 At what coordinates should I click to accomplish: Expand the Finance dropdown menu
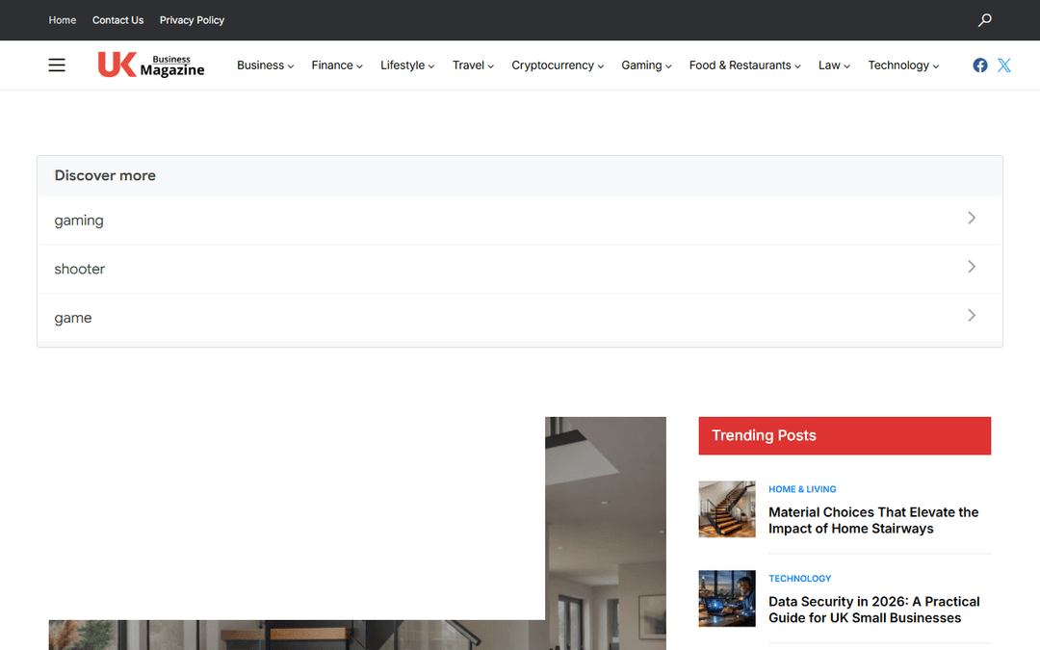[337, 65]
